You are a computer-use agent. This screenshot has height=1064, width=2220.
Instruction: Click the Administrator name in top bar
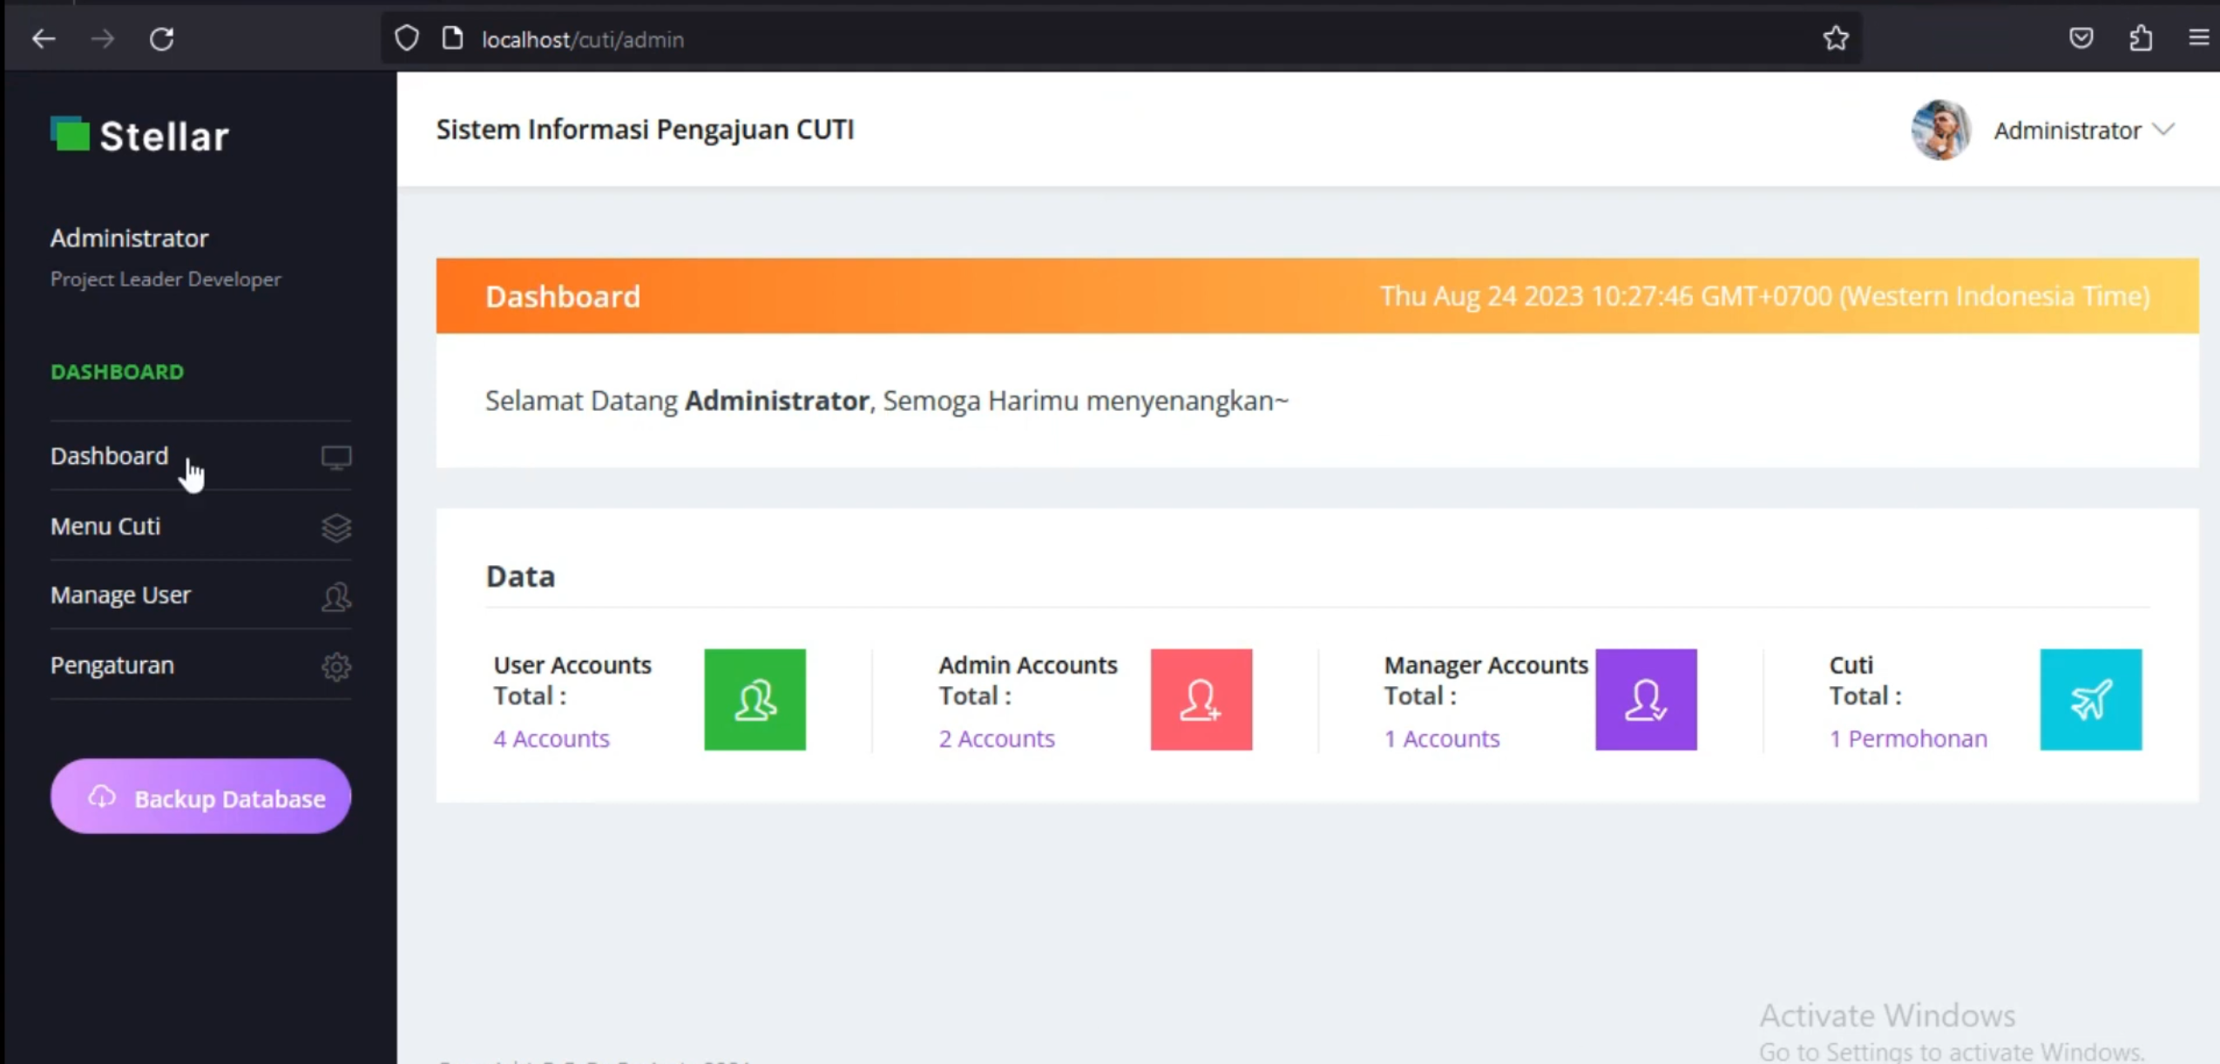point(2067,130)
